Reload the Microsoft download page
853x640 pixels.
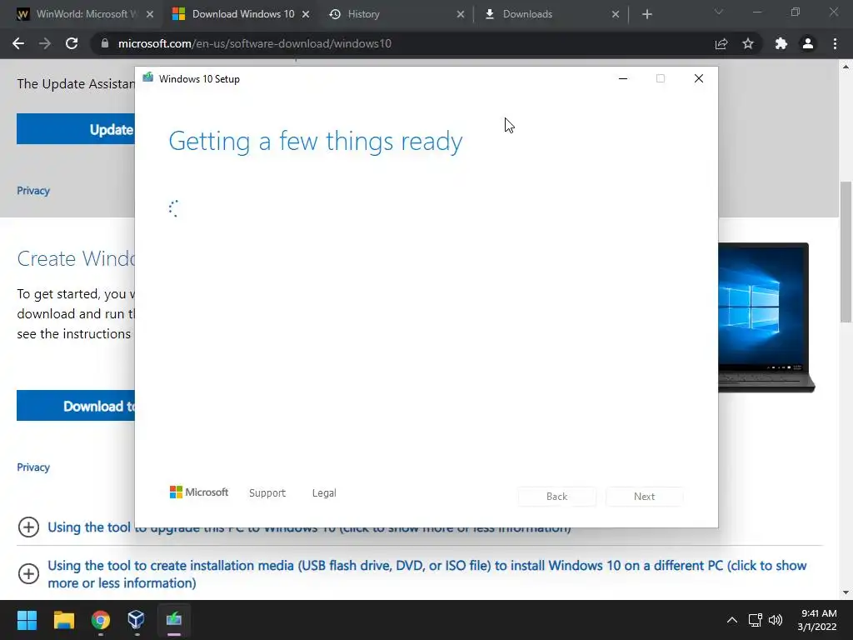point(72,43)
